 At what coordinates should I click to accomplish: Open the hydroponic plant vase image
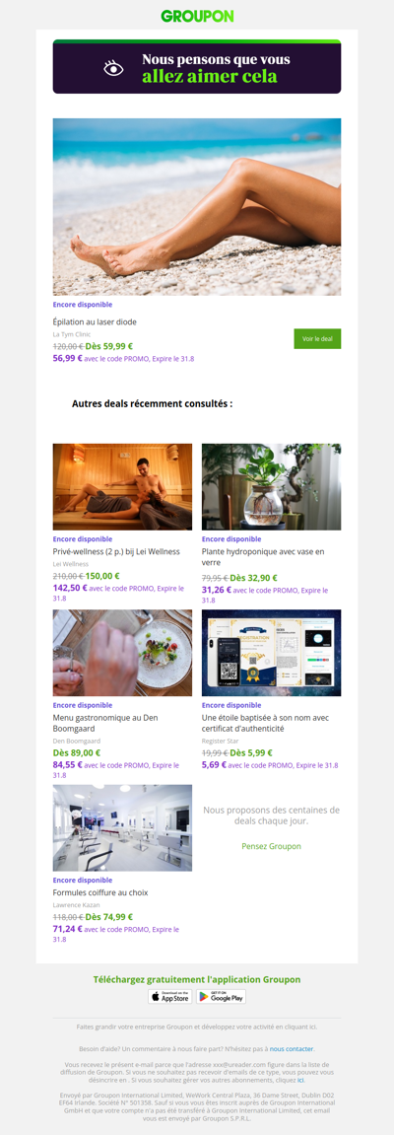271,486
